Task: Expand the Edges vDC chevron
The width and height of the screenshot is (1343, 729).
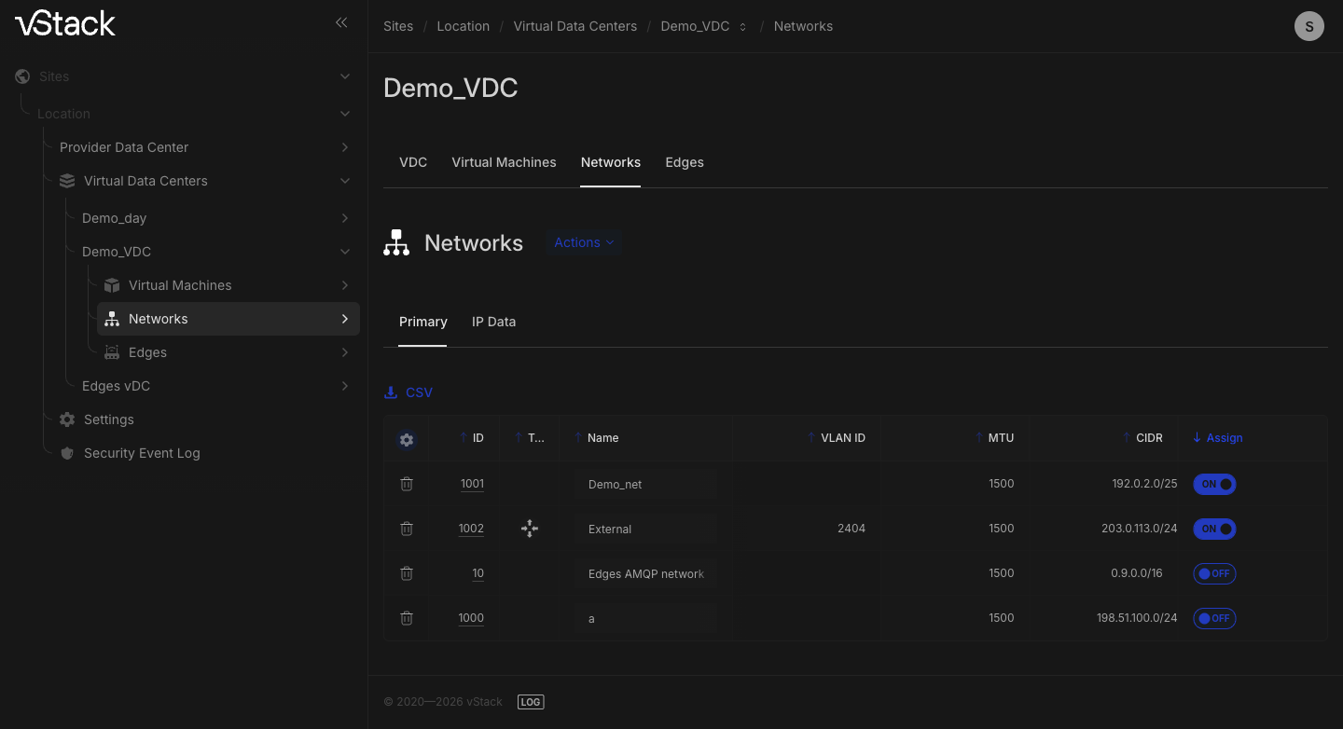Action: coord(345,386)
